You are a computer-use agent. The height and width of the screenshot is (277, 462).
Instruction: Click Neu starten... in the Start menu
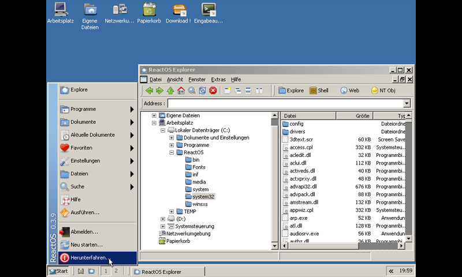tap(98, 245)
